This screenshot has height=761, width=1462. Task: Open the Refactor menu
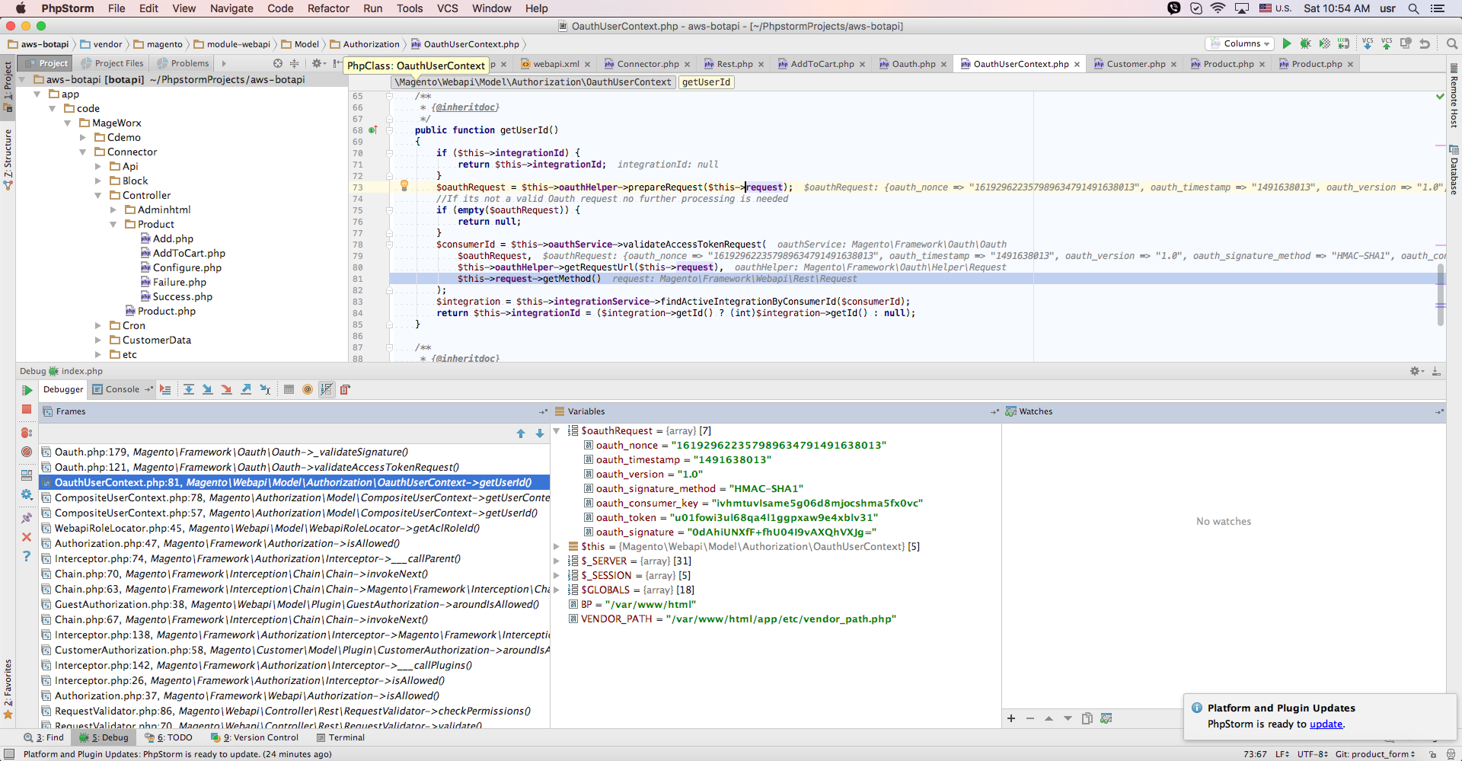click(328, 8)
